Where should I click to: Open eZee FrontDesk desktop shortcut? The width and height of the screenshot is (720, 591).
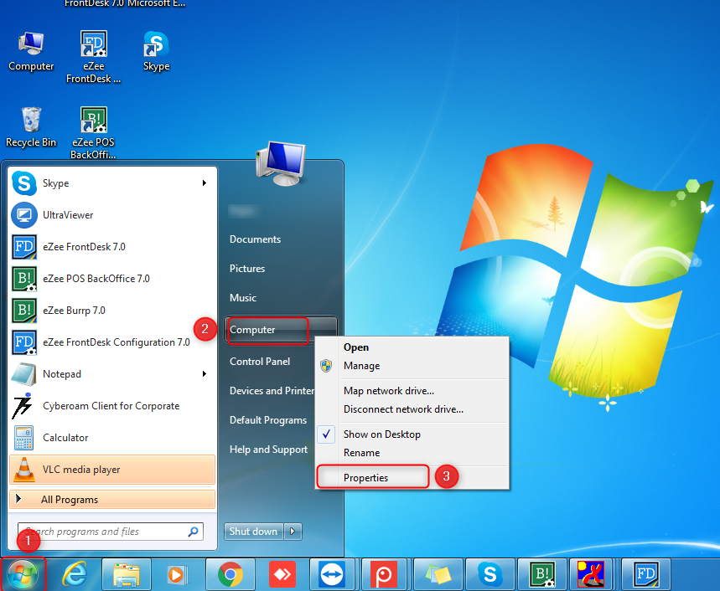pos(93,57)
